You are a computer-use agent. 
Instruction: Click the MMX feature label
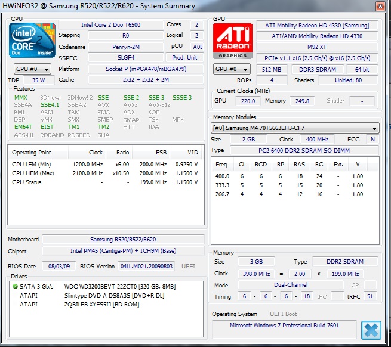point(21,97)
